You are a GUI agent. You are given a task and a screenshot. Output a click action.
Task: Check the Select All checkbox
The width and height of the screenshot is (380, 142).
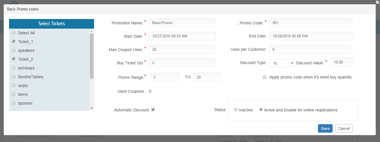tap(14, 33)
